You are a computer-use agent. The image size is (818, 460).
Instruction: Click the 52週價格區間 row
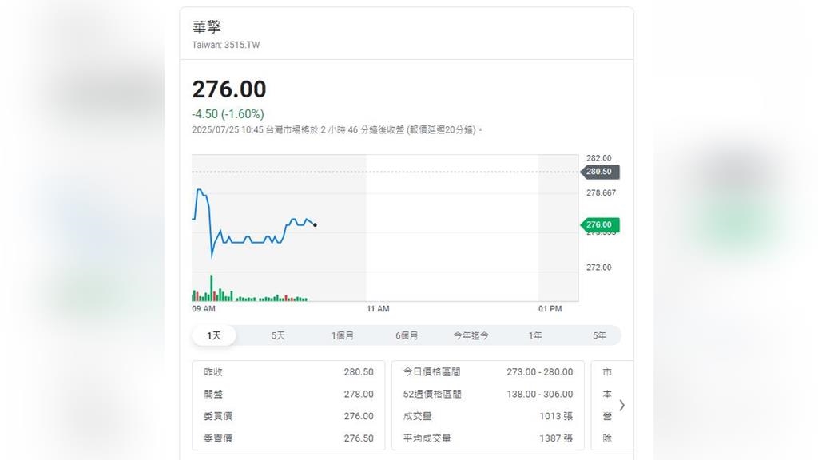tap(487, 394)
